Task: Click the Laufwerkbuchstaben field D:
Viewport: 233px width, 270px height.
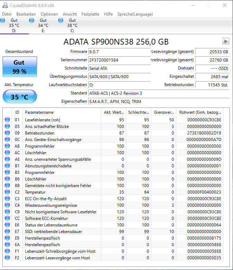Action: click(119, 85)
